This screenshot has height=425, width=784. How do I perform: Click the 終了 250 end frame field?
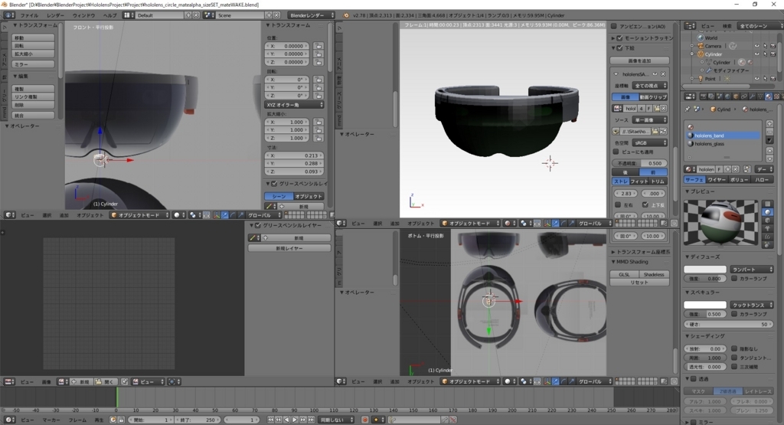(198, 420)
